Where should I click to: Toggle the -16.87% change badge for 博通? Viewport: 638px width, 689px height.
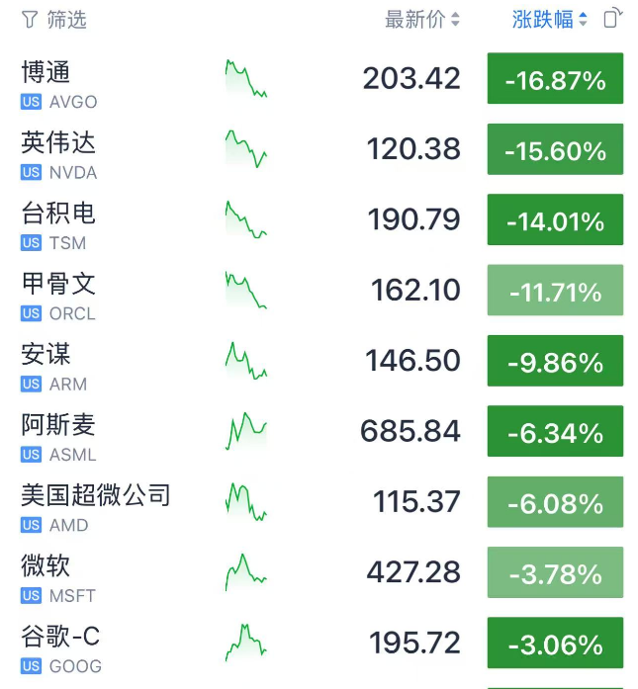point(555,79)
